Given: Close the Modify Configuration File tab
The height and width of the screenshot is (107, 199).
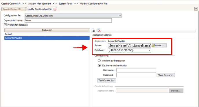Looking at the screenshot, I should tap(55, 9).
